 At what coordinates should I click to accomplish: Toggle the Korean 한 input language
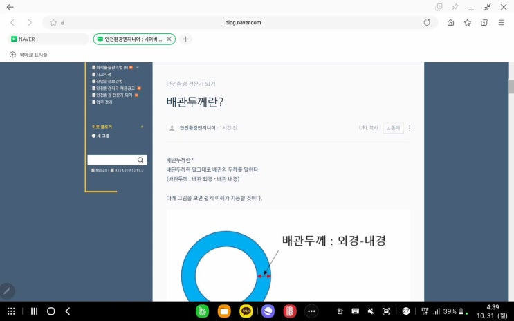(340, 311)
